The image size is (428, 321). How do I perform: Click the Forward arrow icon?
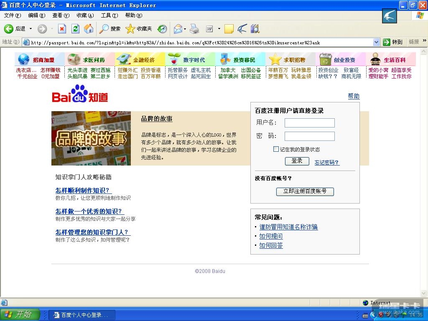[42, 29]
